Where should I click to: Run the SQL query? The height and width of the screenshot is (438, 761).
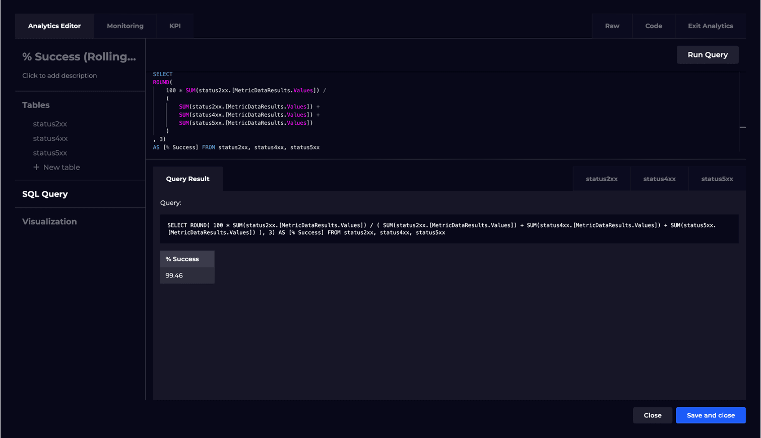coord(708,55)
